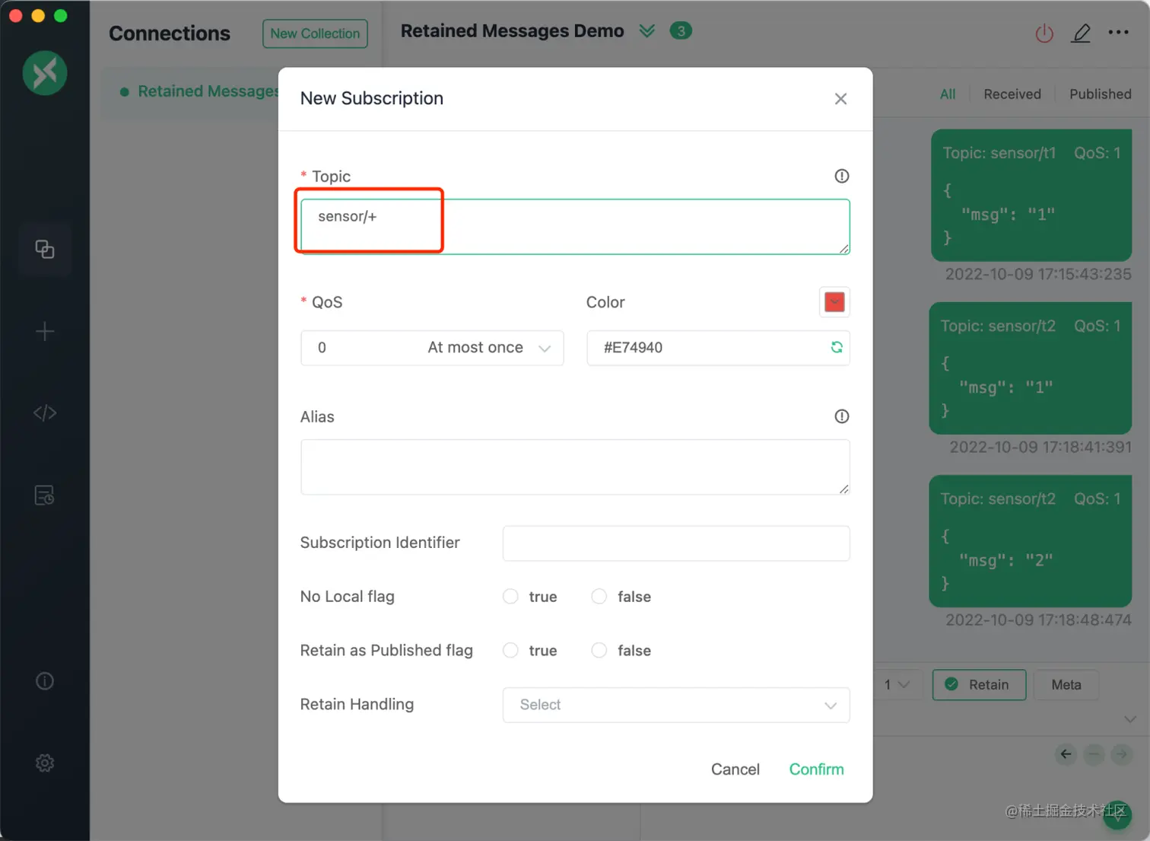This screenshot has height=841, width=1150.
Task: Click the red disconnect power icon
Action: pyautogui.click(x=1044, y=33)
